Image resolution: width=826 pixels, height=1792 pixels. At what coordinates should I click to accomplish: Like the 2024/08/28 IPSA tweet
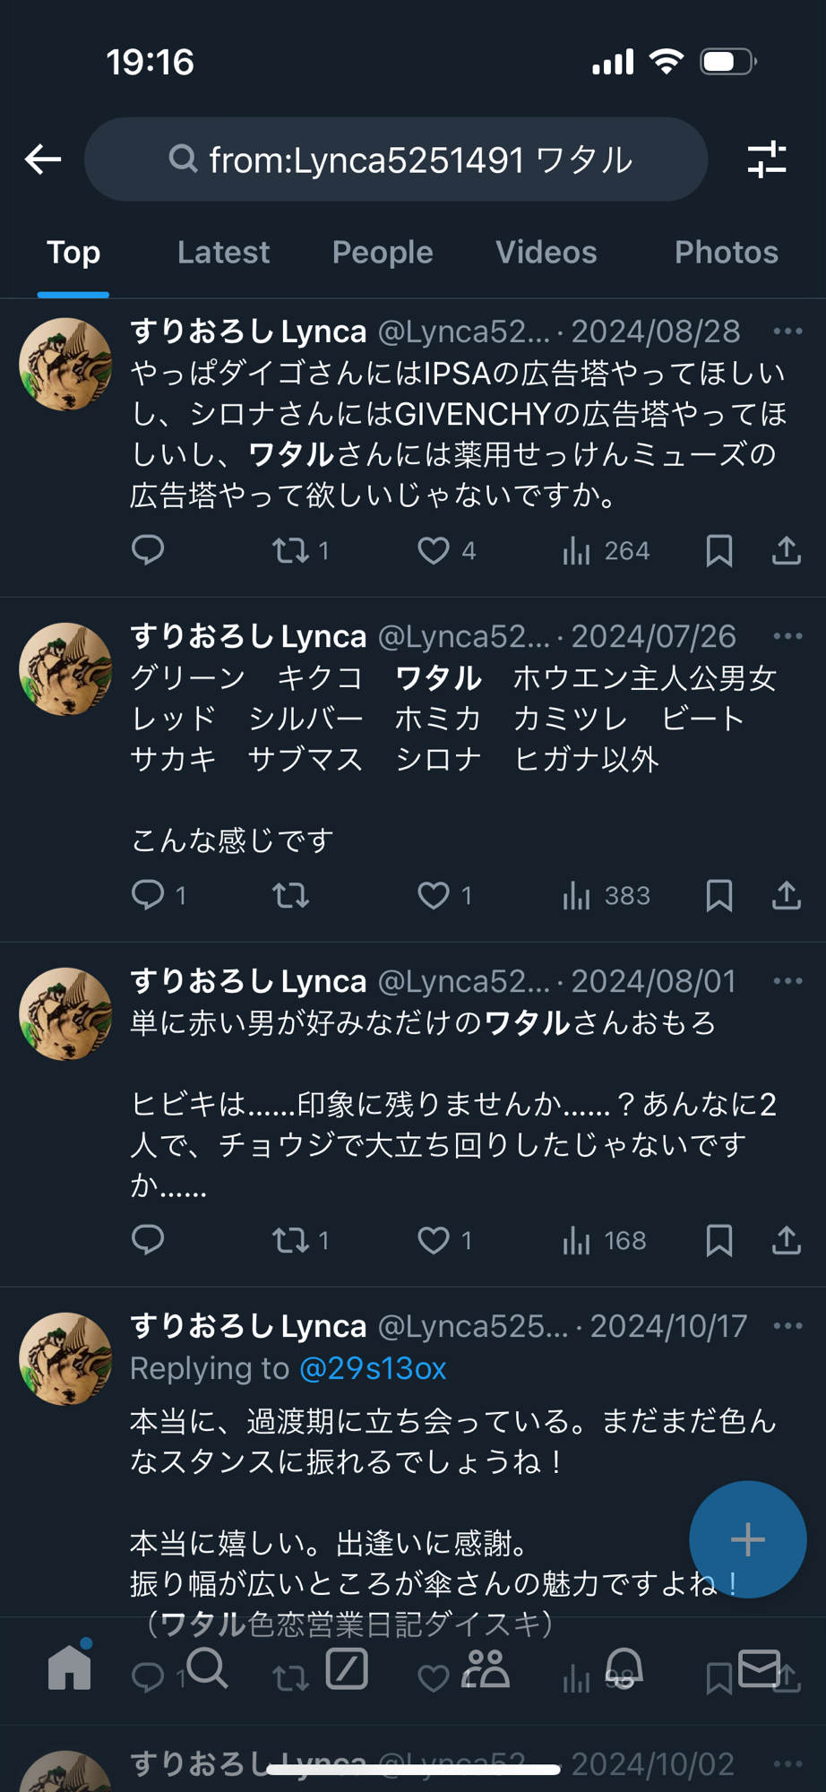pos(434,550)
